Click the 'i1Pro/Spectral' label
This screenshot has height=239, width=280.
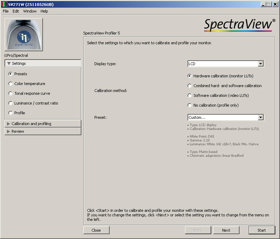pyautogui.click(x=16, y=55)
